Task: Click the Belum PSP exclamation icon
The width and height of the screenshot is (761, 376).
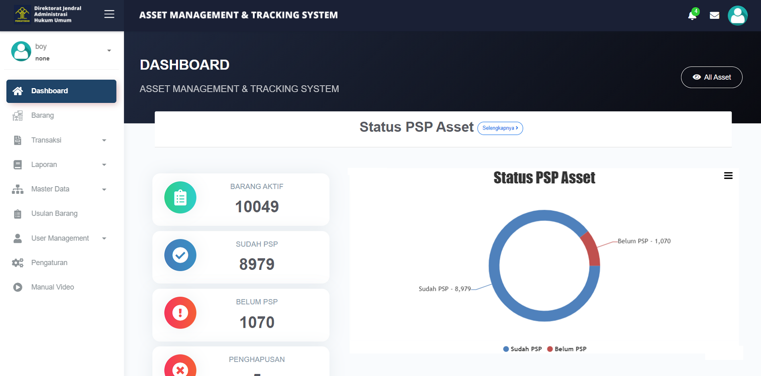Action: coord(180,313)
